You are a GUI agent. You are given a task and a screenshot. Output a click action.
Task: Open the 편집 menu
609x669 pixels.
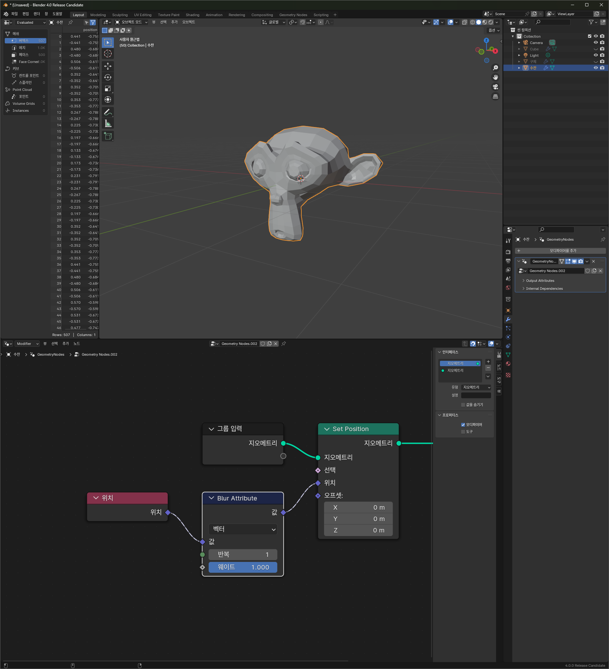point(26,14)
